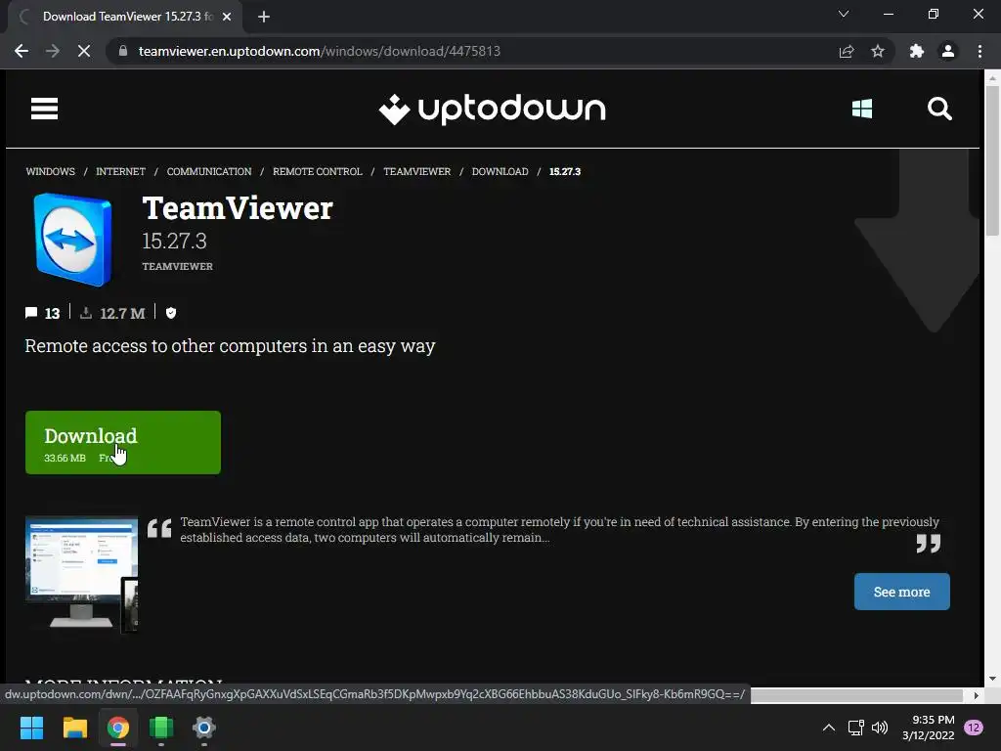Go to TEAMVIEWER breadcrumb

416,172
